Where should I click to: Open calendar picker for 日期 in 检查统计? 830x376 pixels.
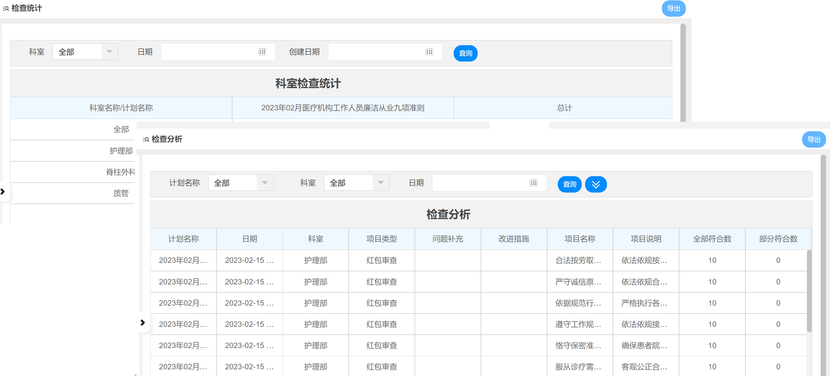pos(262,52)
